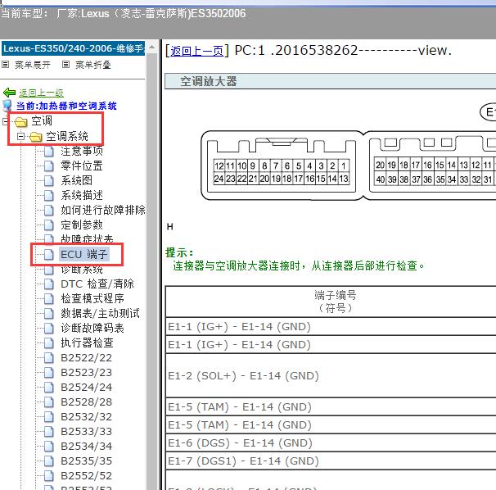This screenshot has height=490, width=496.
Task: Open the B2552/52 trouble code page
Action: tap(87, 476)
